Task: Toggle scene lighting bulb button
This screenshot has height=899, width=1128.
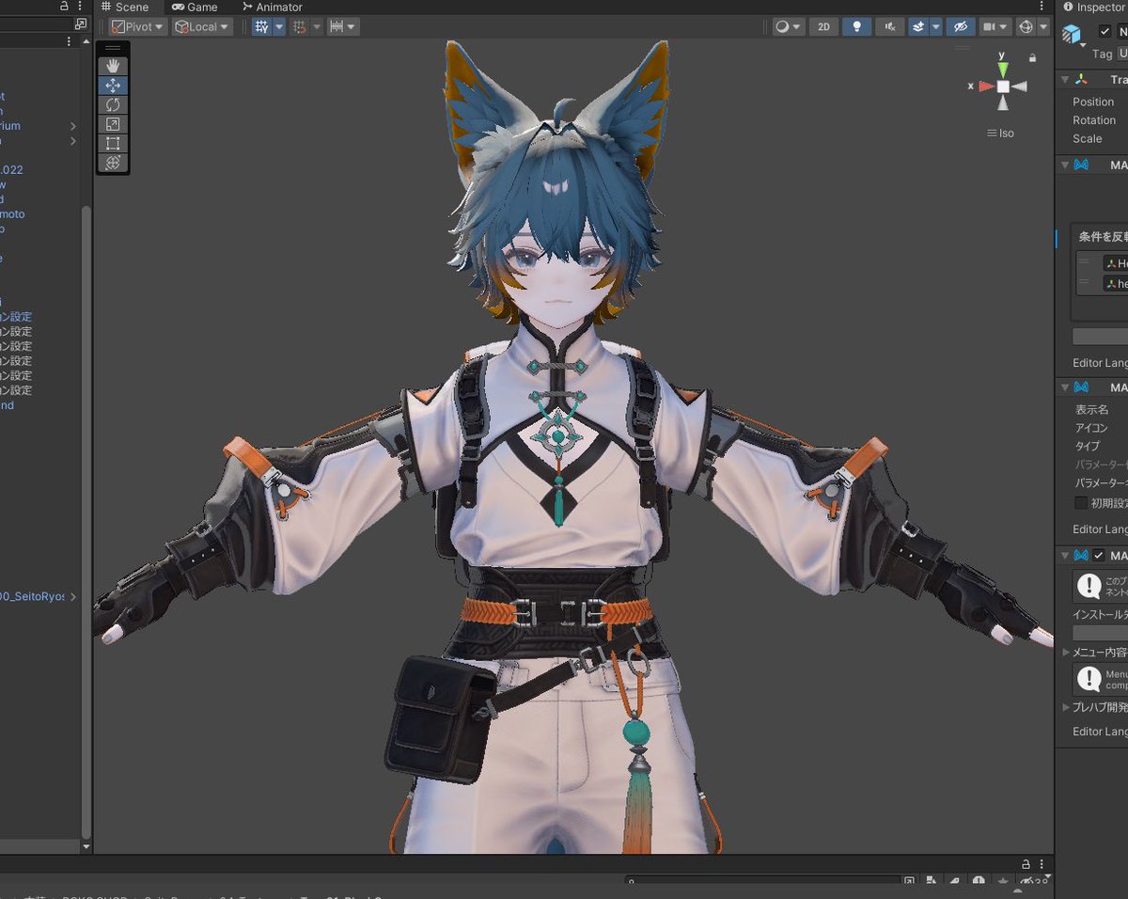Action: [856, 27]
